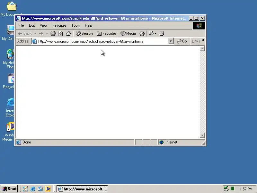257x193 pixels.
Task: Open the File menu
Action: coord(21,25)
